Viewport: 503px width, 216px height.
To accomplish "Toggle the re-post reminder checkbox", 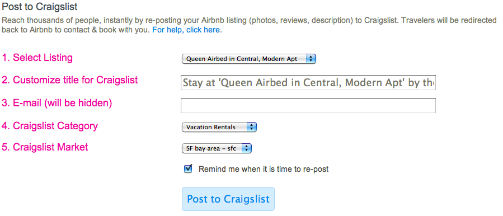I will click(188, 168).
